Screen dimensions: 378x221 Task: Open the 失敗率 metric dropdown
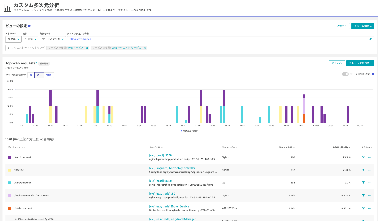tap(13, 39)
